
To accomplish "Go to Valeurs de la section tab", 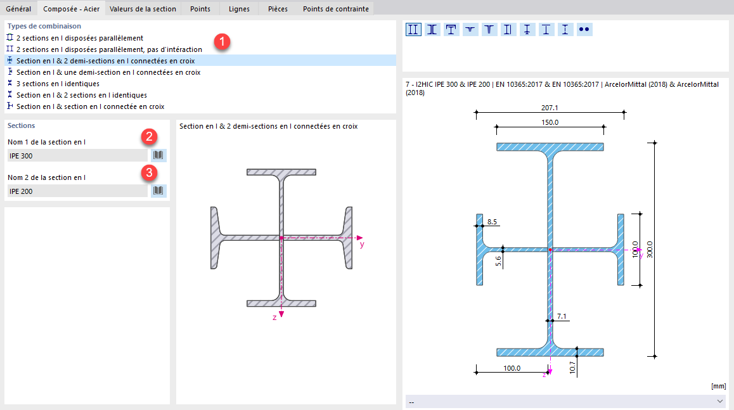I will pos(143,8).
